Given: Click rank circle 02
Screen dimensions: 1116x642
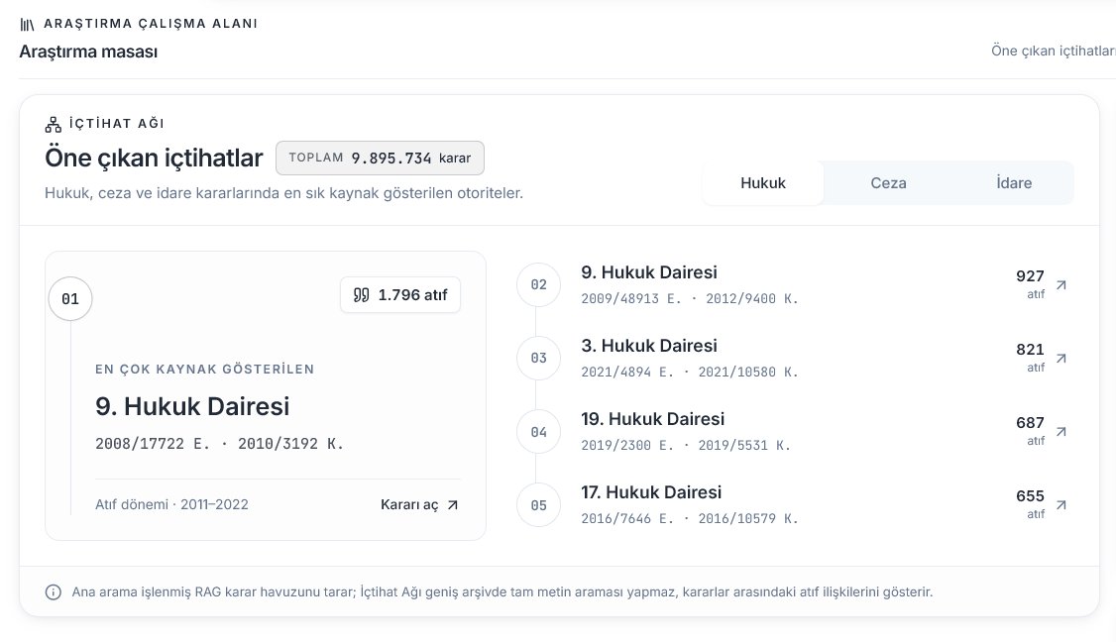Looking at the screenshot, I should 539,284.
